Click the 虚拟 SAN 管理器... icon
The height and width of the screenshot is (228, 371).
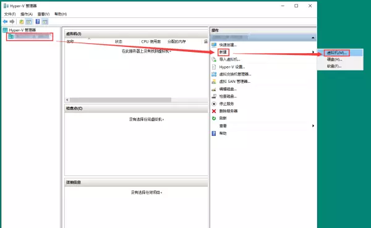pos(214,82)
